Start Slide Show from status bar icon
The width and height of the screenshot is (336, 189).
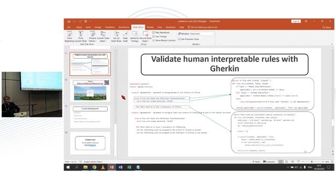pos(299,162)
